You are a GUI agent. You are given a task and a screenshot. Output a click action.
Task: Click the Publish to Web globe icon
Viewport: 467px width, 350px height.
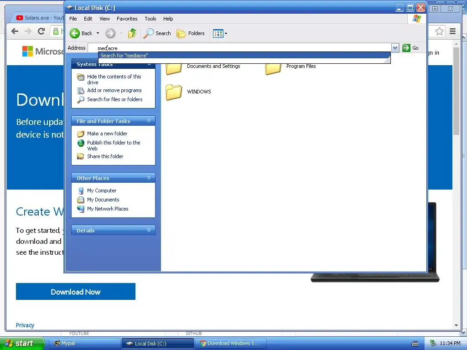click(x=81, y=143)
